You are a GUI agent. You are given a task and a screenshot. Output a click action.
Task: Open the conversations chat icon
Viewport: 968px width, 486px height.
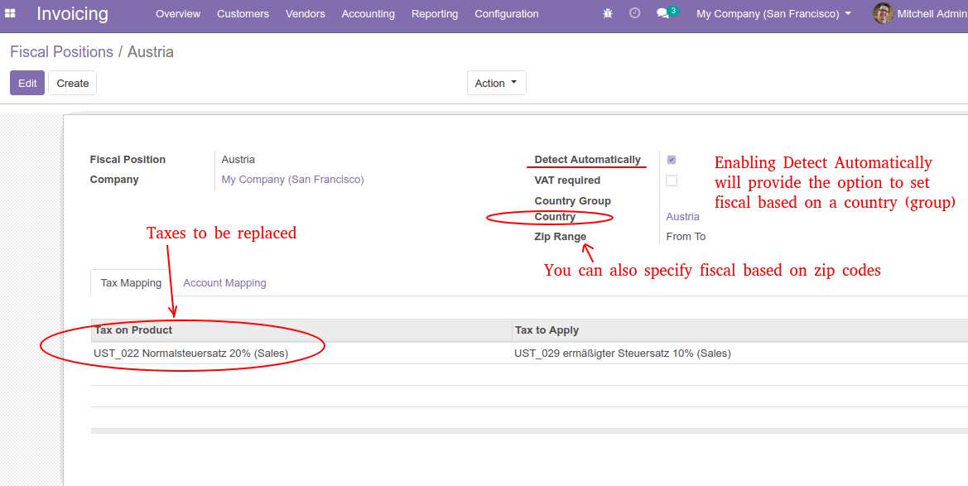point(663,13)
